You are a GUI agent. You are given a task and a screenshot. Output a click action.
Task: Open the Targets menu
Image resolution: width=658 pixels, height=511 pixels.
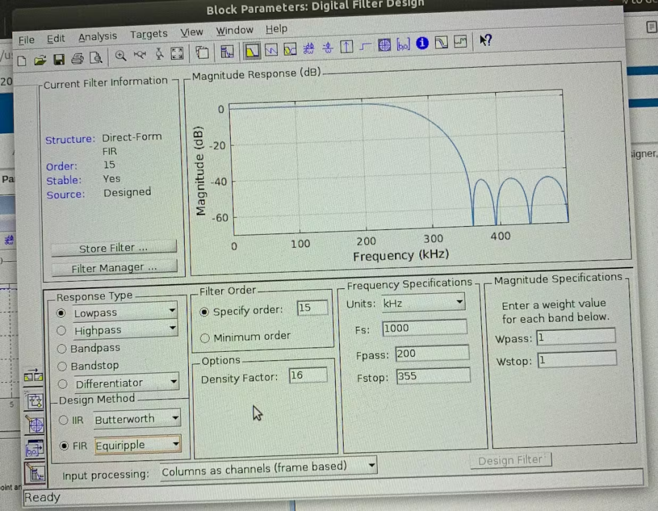click(x=149, y=34)
